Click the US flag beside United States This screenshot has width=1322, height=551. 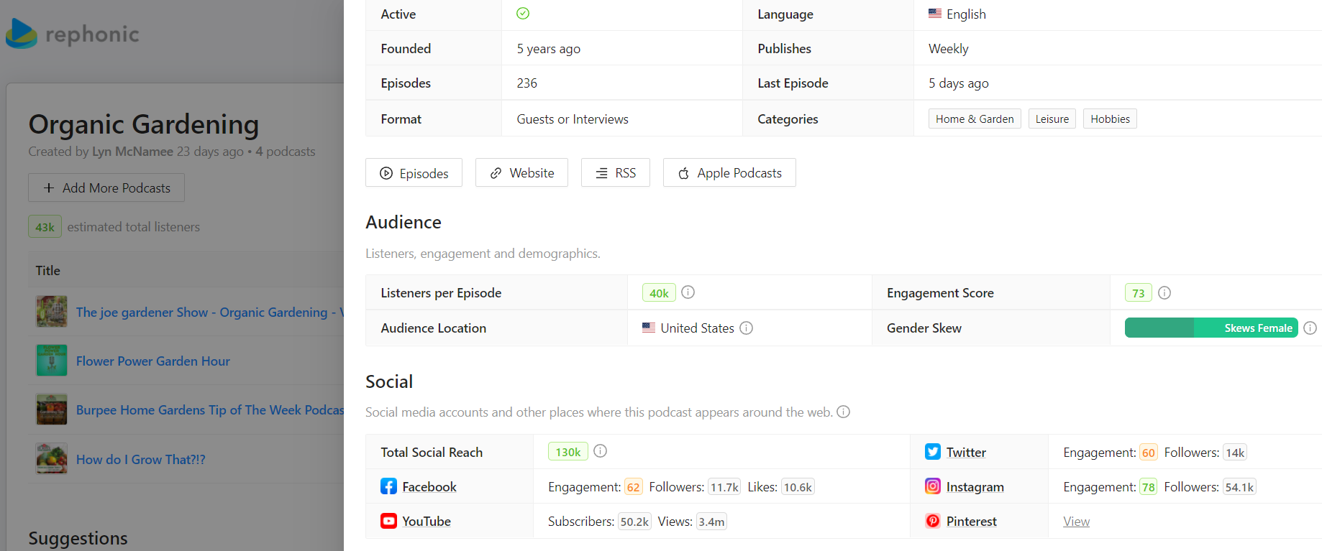click(649, 328)
